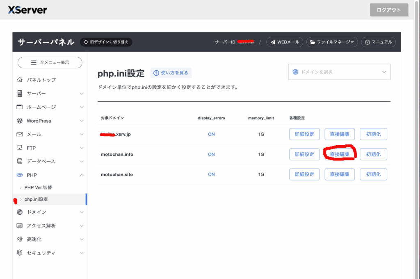
Task: Open the セキュリティ sidebar menu
Action: pyautogui.click(x=50, y=253)
